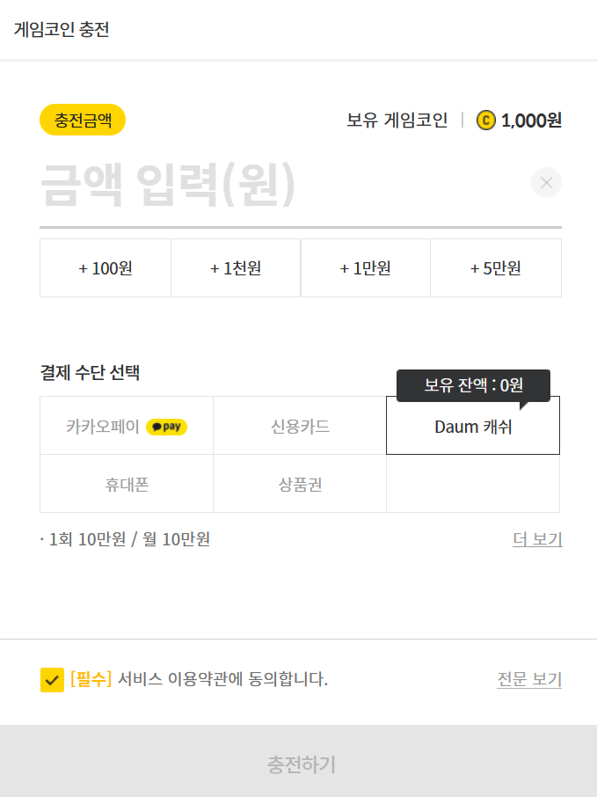Click the 금액 입력 amount field

click(264, 185)
